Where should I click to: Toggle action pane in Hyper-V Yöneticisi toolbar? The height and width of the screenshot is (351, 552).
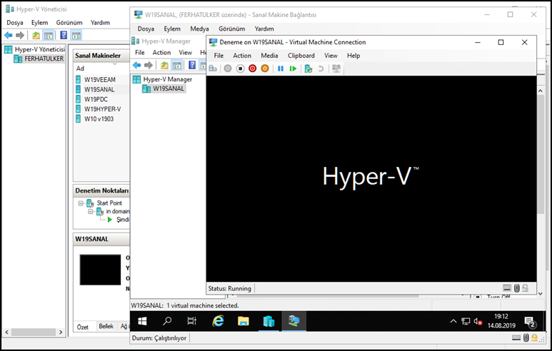coord(76,35)
